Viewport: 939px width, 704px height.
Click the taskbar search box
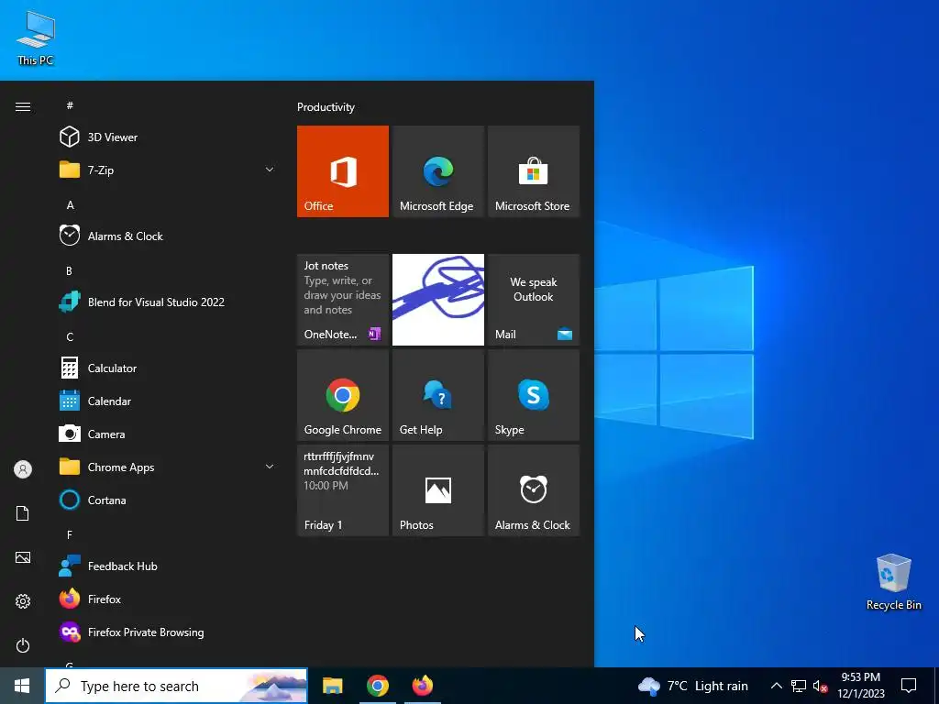[176, 686]
